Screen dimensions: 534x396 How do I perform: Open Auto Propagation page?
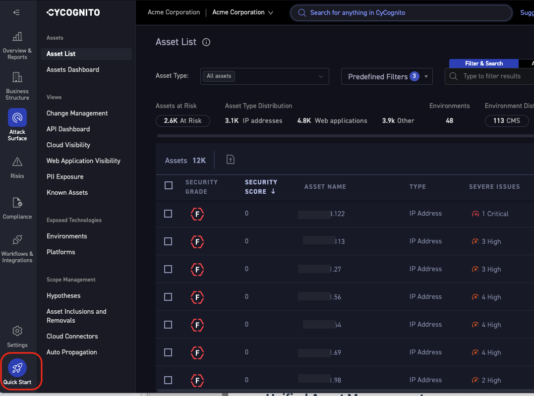[x=71, y=352]
